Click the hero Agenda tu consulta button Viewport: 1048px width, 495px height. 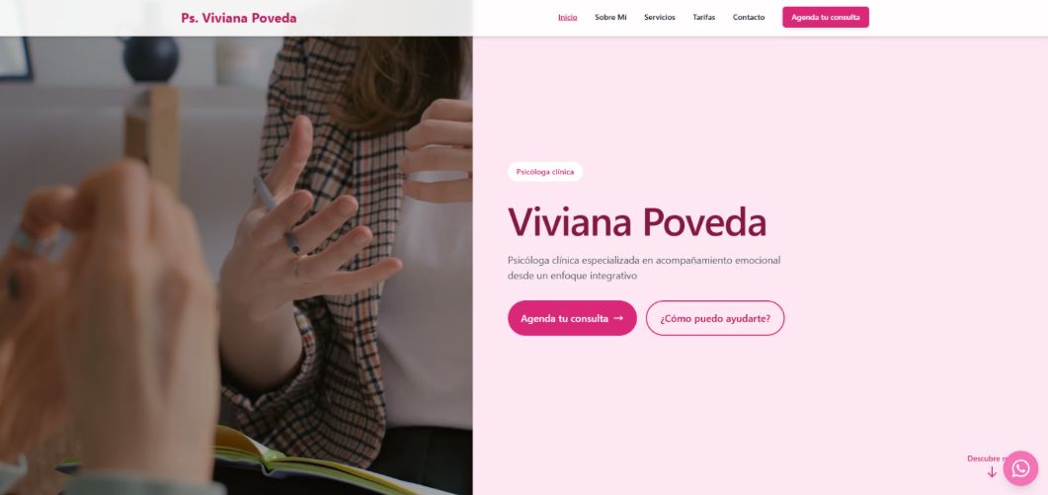pos(572,318)
